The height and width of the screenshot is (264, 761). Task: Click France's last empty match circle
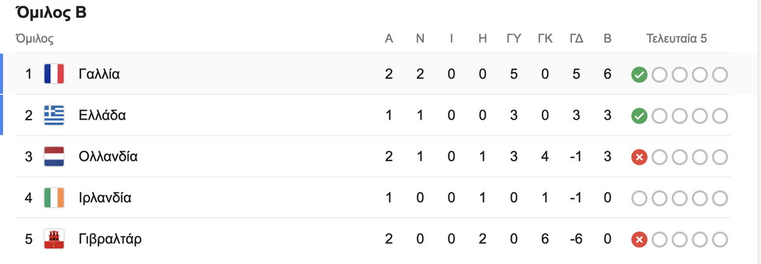point(720,75)
